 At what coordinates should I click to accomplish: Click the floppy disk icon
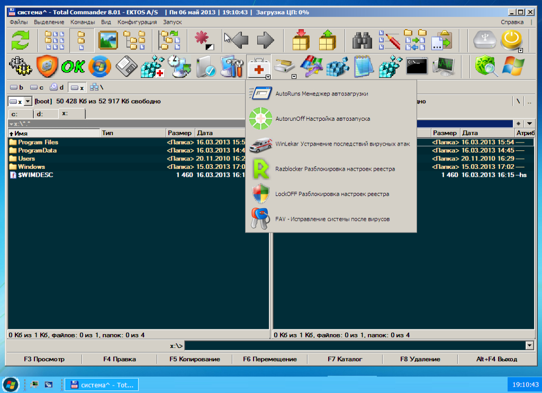(x=127, y=66)
